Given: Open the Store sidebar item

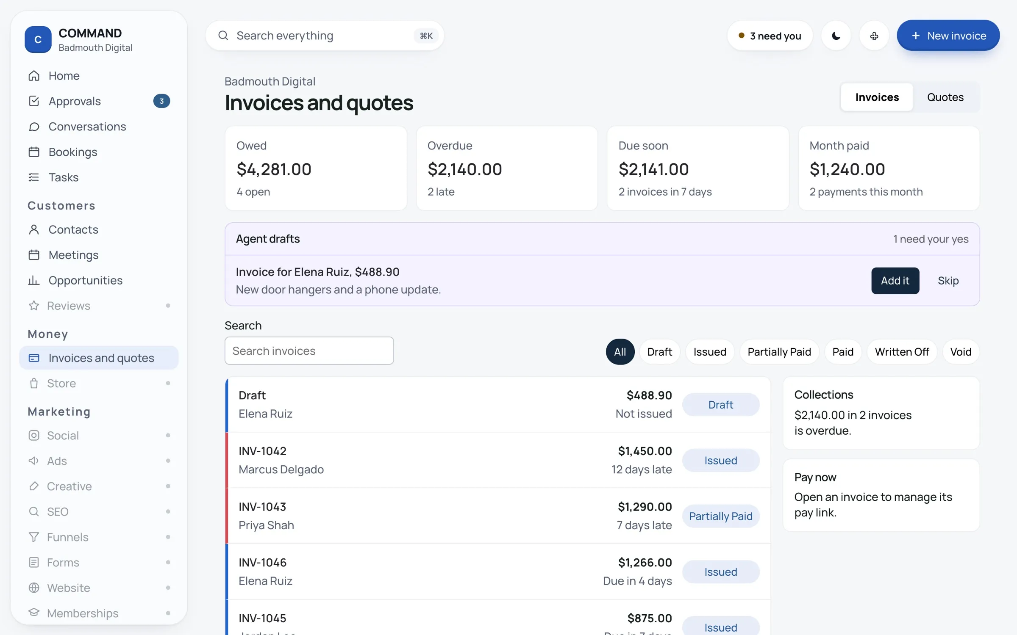Looking at the screenshot, I should (x=99, y=383).
